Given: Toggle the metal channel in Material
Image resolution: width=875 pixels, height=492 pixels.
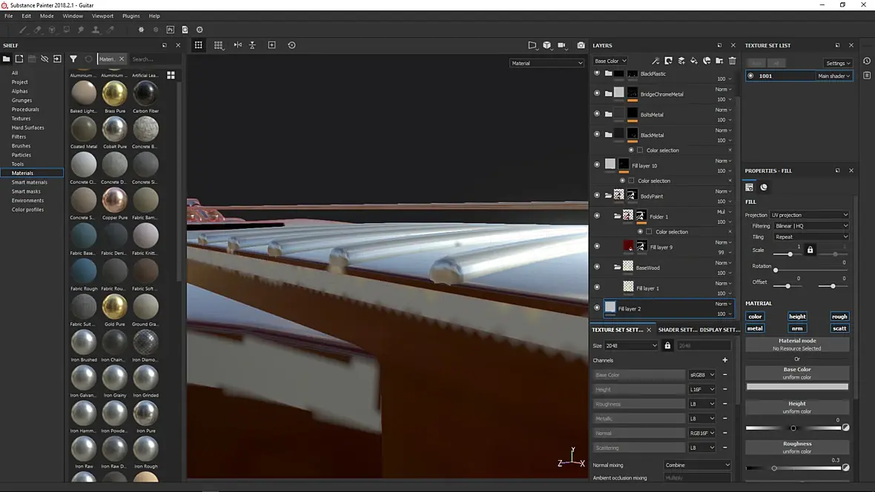Looking at the screenshot, I should coord(755,328).
